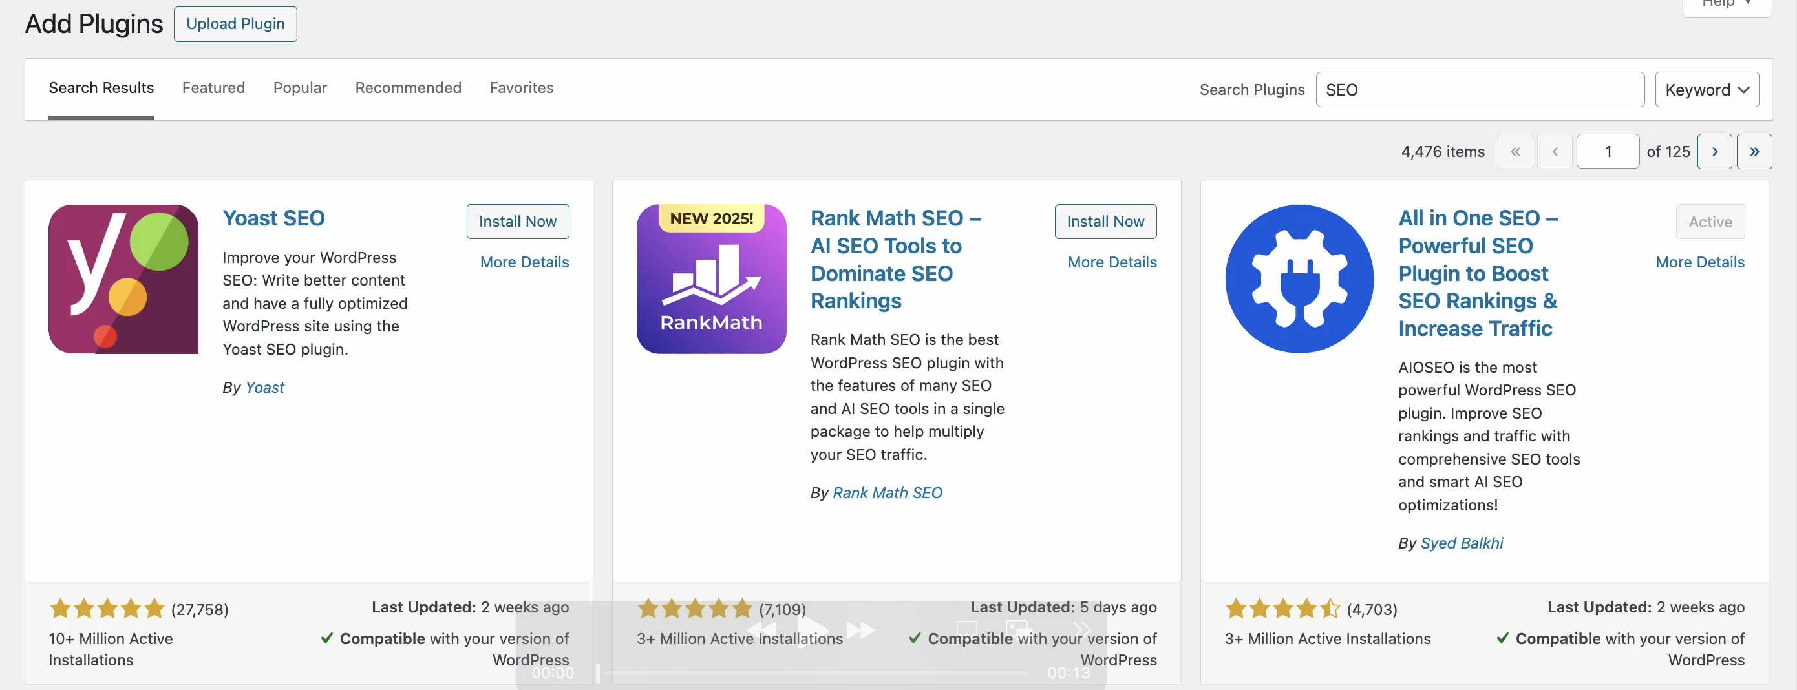The width and height of the screenshot is (1797, 690).
Task: Switch to the Featured tab
Action: pos(213,88)
